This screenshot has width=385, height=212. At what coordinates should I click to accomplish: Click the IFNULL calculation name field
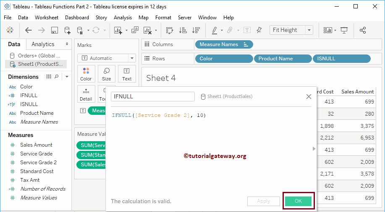(153, 96)
